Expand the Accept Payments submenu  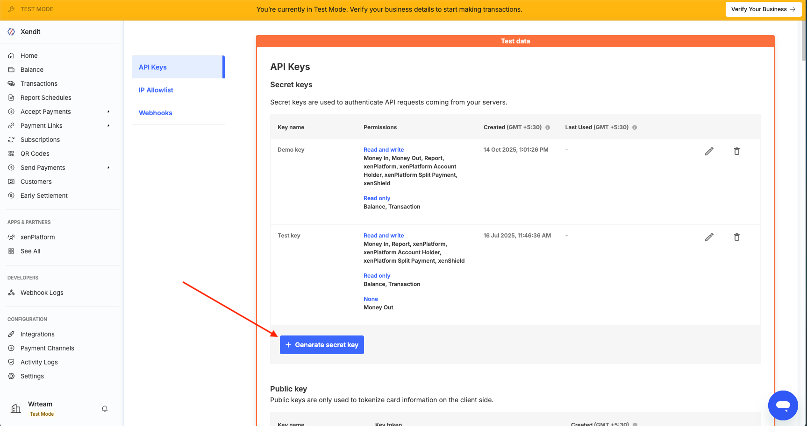(108, 112)
